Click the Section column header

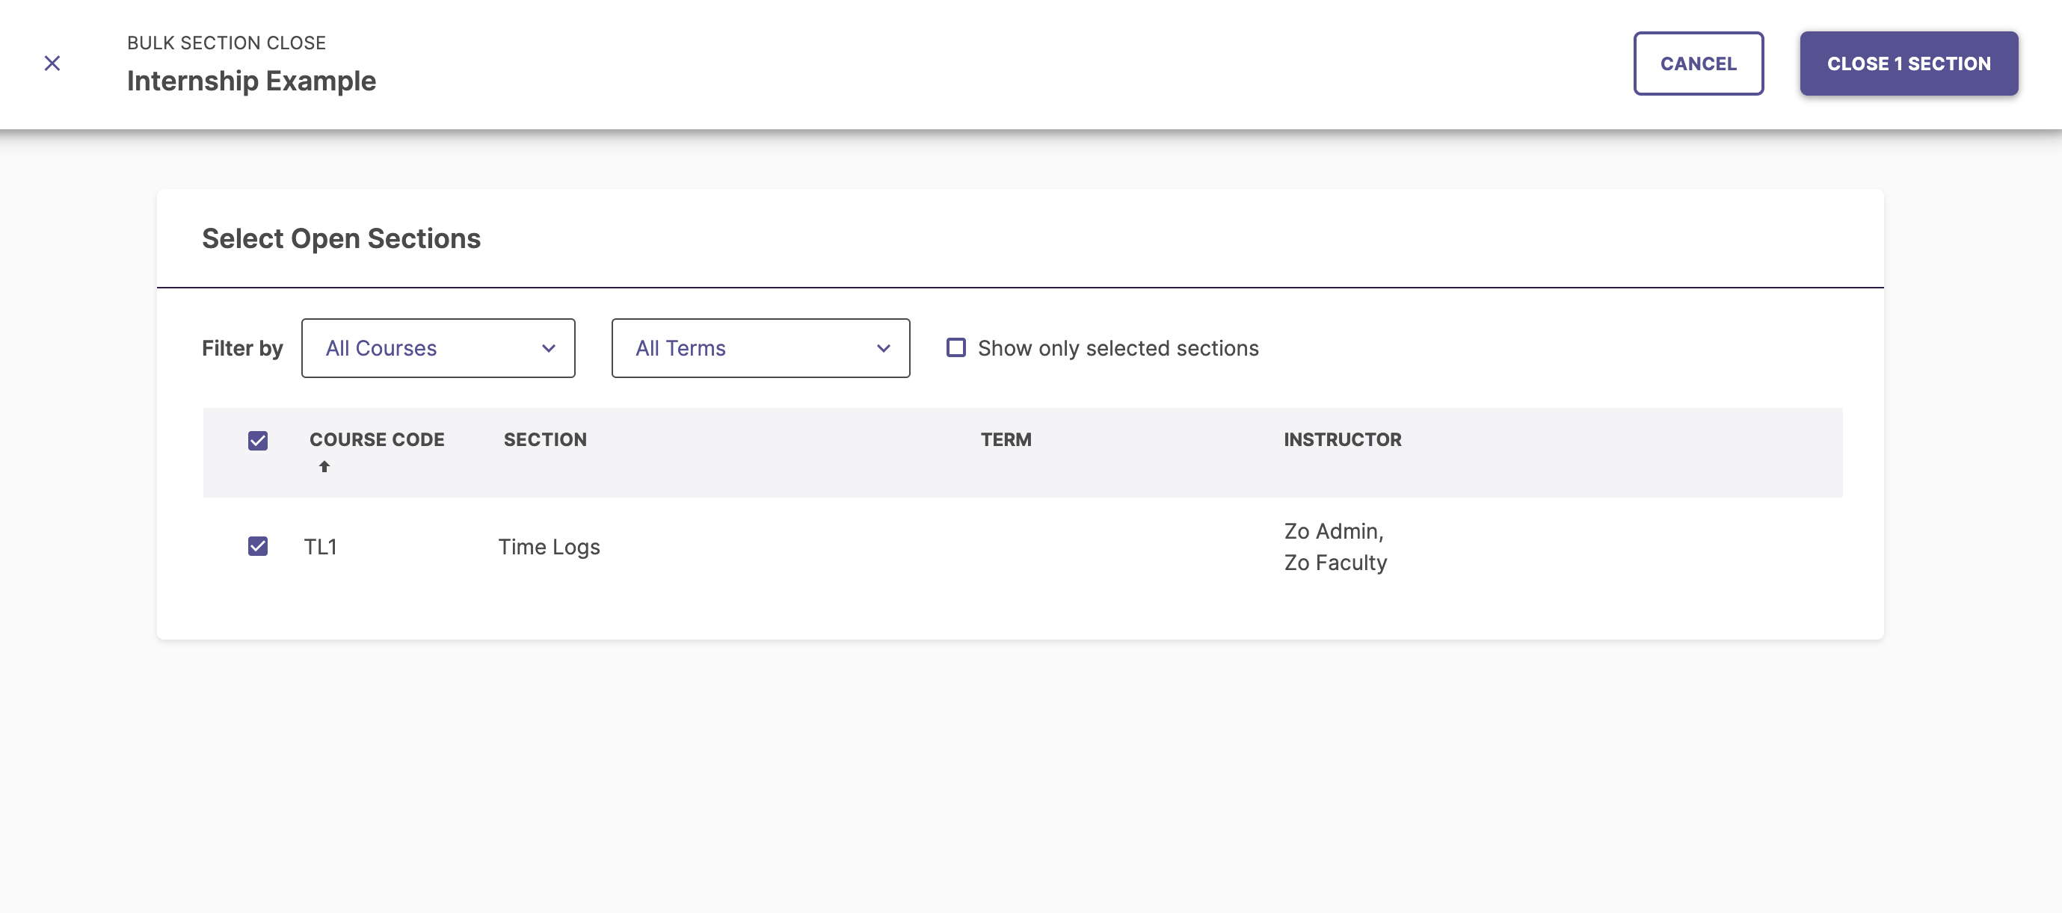coord(545,439)
